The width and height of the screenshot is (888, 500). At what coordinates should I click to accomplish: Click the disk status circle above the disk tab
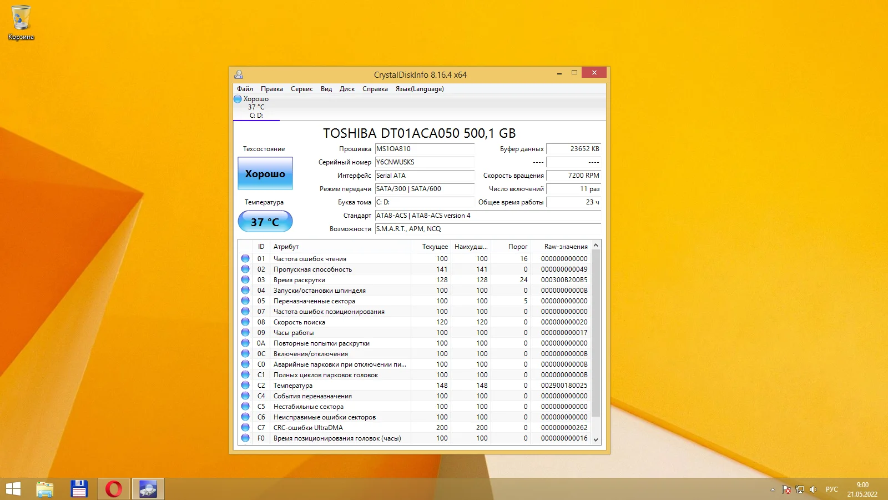tap(238, 99)
